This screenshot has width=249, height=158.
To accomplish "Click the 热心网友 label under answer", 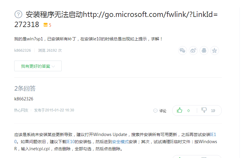I will coord(21,110).
